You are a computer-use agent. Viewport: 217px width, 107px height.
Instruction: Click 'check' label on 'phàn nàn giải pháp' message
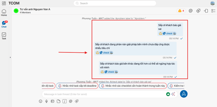[106, 53]
